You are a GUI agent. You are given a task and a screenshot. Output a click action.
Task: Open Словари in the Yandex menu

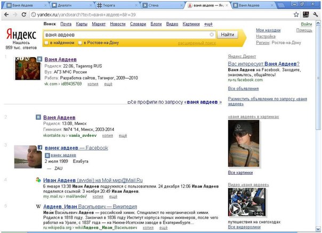tap(138, 24)
